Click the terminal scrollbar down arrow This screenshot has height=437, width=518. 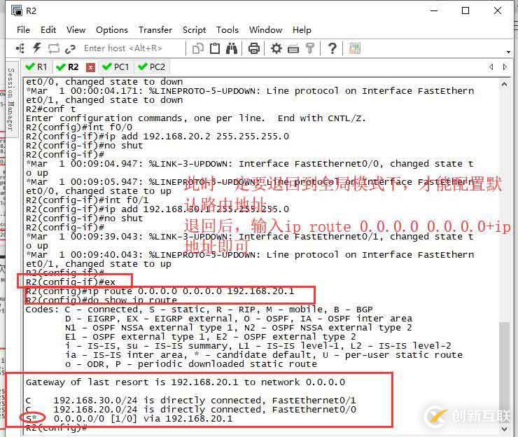coord(504,429)
